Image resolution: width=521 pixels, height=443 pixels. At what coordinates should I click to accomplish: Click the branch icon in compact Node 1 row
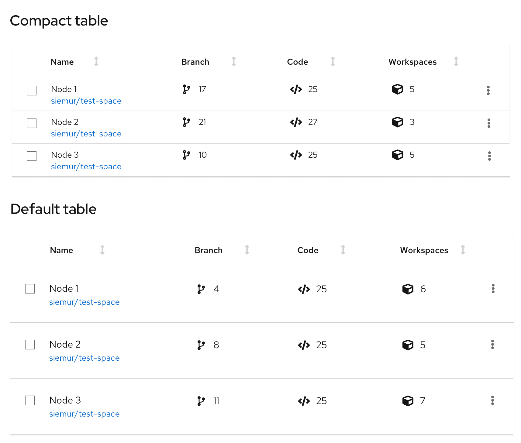186,89
